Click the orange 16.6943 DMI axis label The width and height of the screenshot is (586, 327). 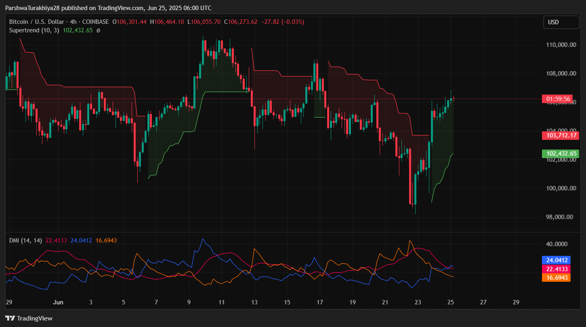pos(556,277)
